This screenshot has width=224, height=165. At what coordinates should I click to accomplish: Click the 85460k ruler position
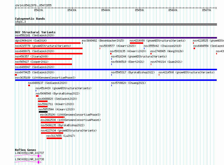click(173, 10)
